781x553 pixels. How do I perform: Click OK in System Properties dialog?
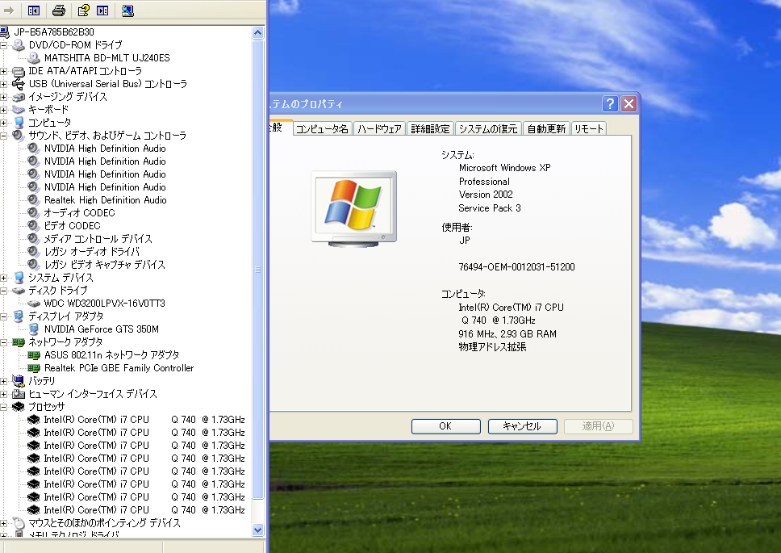446,426
